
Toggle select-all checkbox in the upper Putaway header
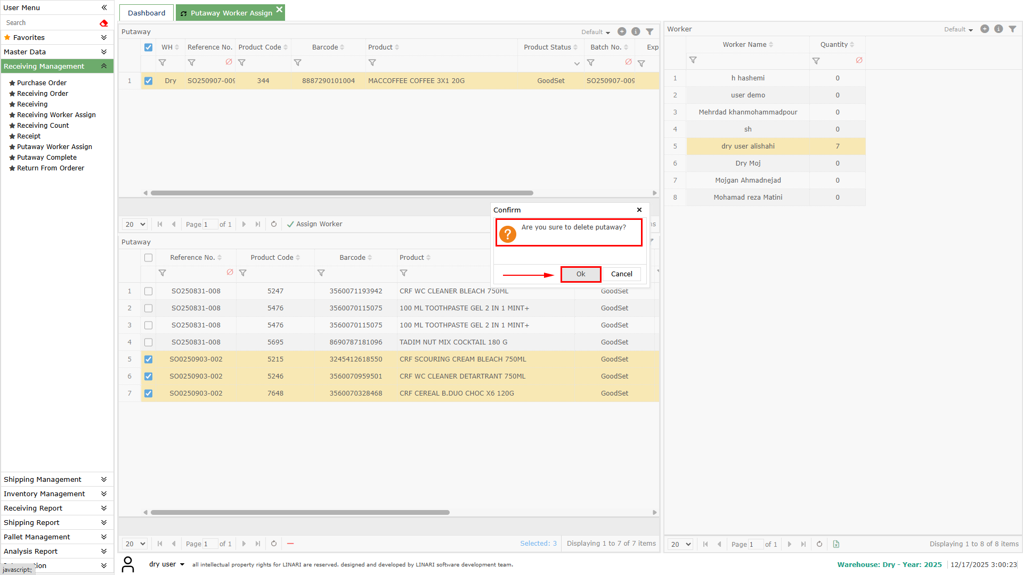click(148, 47)
